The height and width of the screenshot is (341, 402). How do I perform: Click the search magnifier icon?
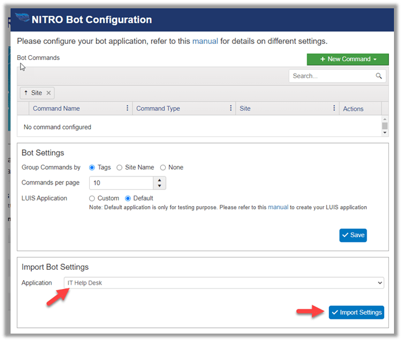(378, 76)
